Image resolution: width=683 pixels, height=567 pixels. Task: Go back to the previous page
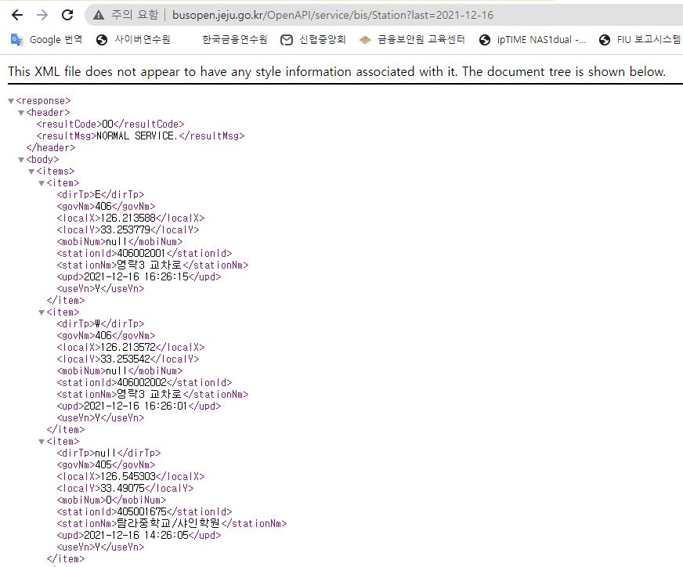pyautogui.click(x=17, y=15)
